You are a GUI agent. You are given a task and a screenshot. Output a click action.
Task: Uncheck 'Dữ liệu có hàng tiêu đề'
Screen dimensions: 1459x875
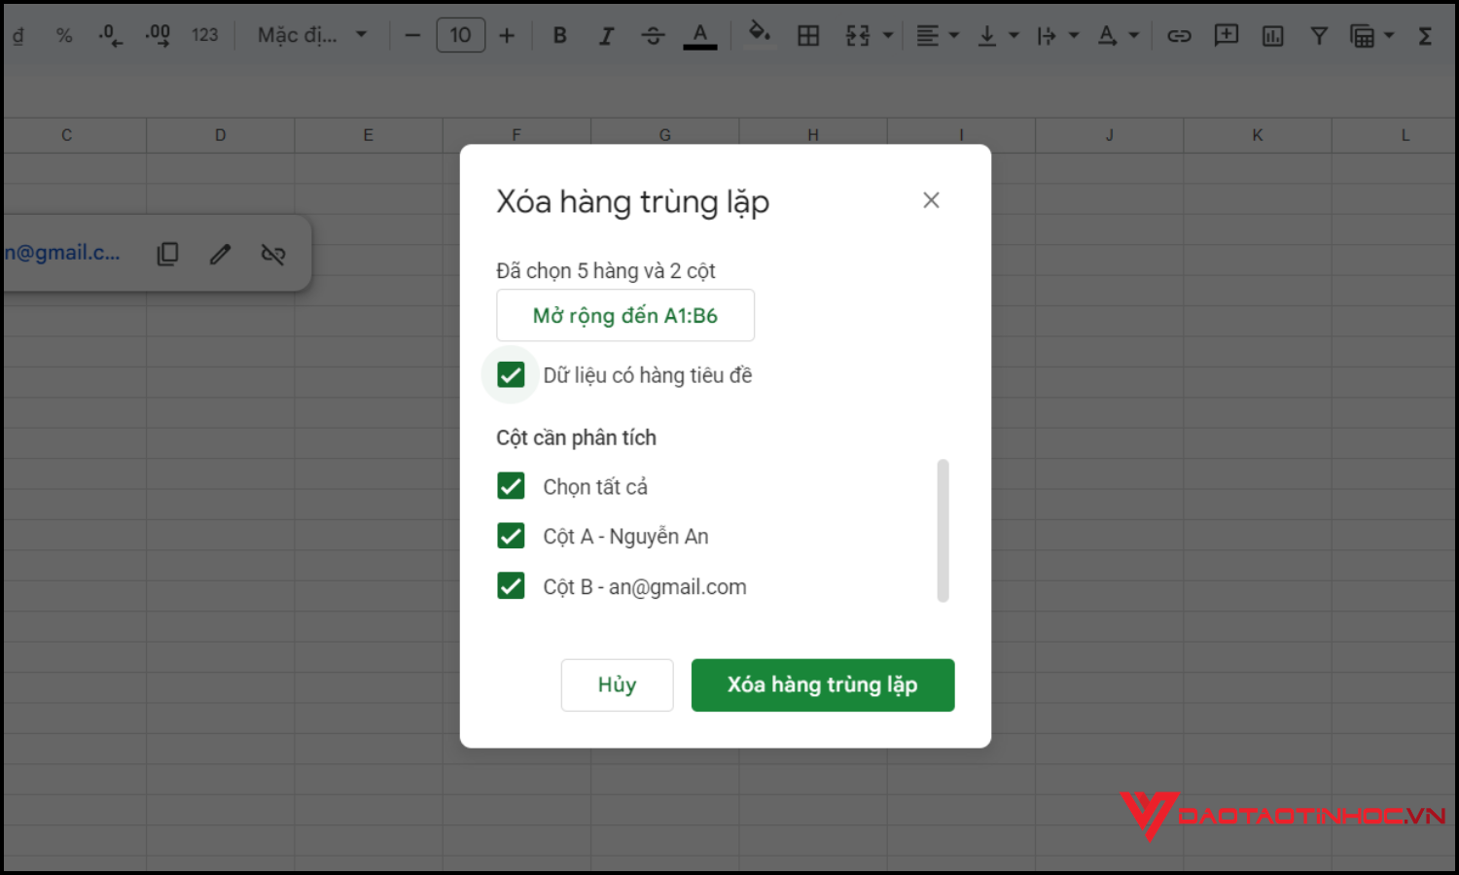click(x=511, y=374)
